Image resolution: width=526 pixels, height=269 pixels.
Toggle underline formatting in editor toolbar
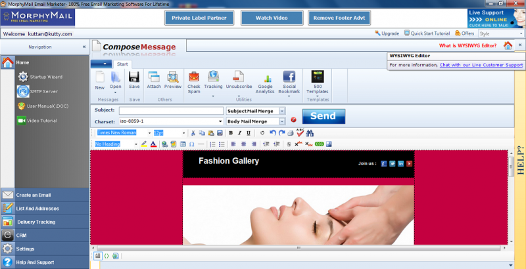click(248, 133)
